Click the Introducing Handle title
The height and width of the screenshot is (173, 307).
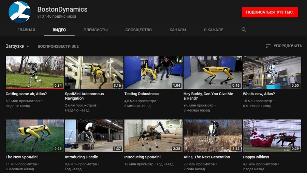point(82,157)
